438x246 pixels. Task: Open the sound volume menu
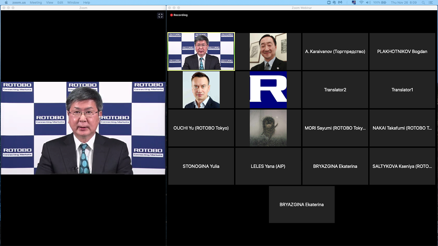369,2
